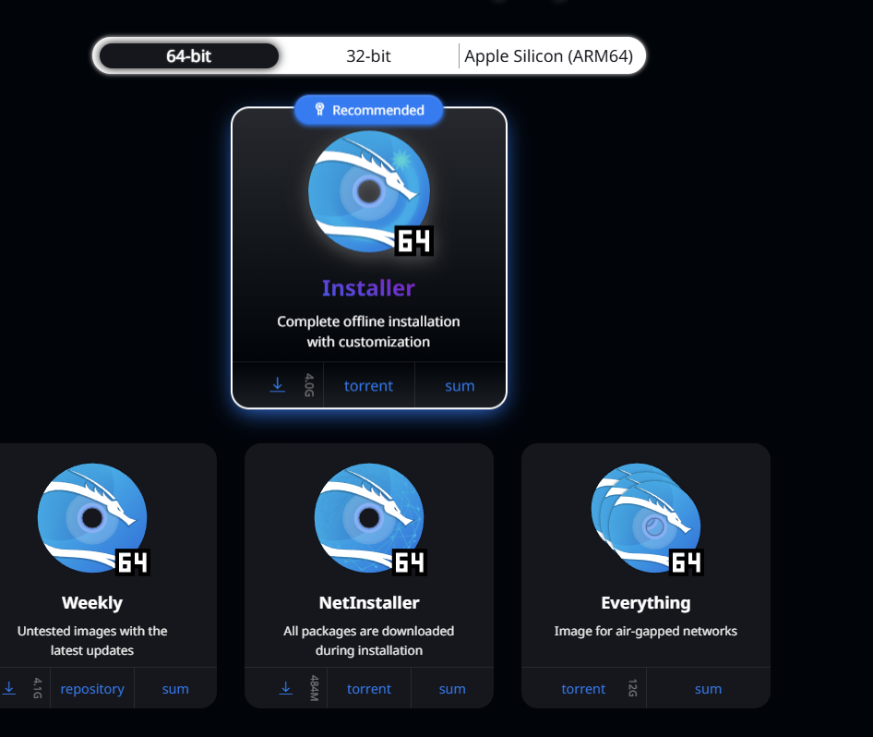
Task: Click the Recommended badge on Installer card
Action: pos(368,110)
